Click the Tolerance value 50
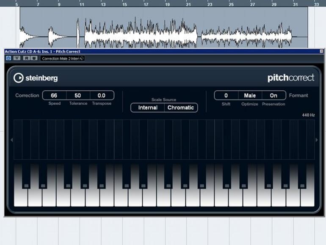This screenshot has height=245, width=326. click(78, 95)
